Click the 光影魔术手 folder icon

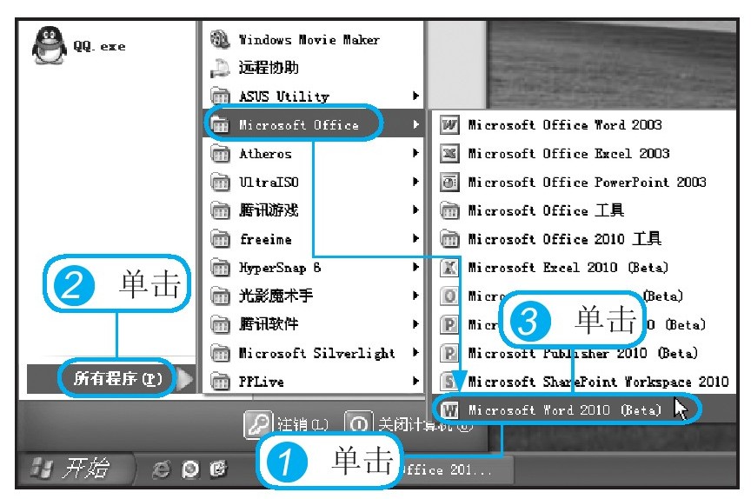(x=220, y=296)
